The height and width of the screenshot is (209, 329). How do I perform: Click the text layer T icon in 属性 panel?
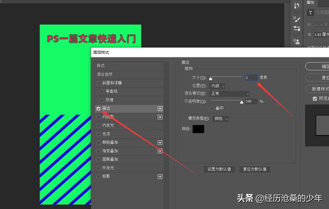click(310, 12)
